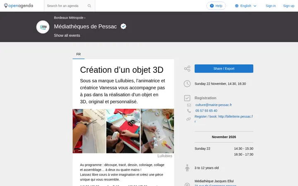
Task: Open the Share / Export button
Action: (224, 69)
